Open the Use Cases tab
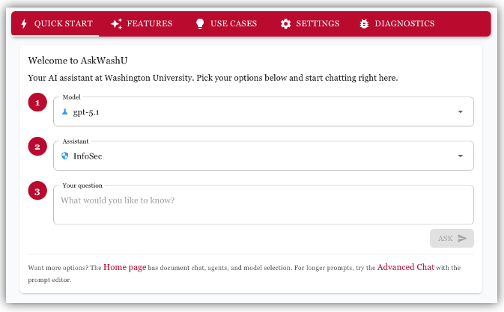This screenshot has height=312, width=504. (233, 24)
